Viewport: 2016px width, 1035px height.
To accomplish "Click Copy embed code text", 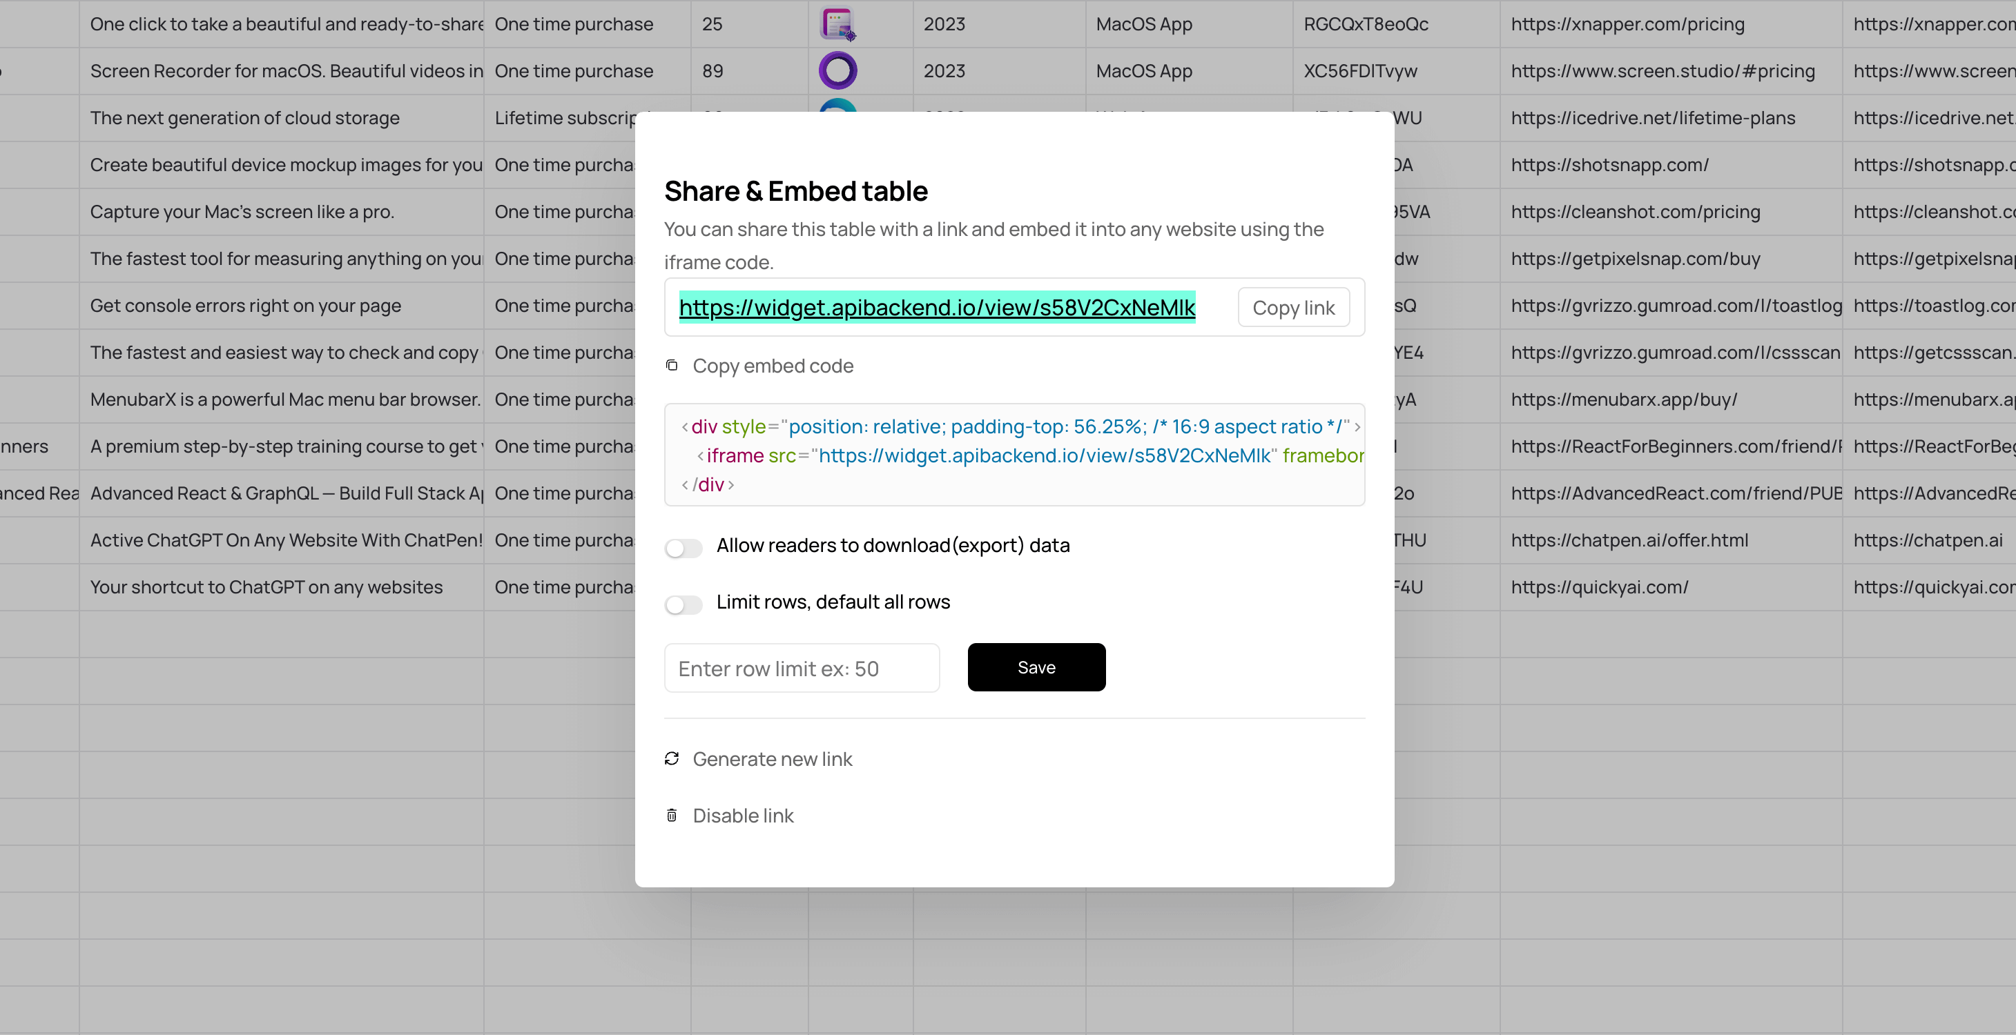I will click(773, 366).
